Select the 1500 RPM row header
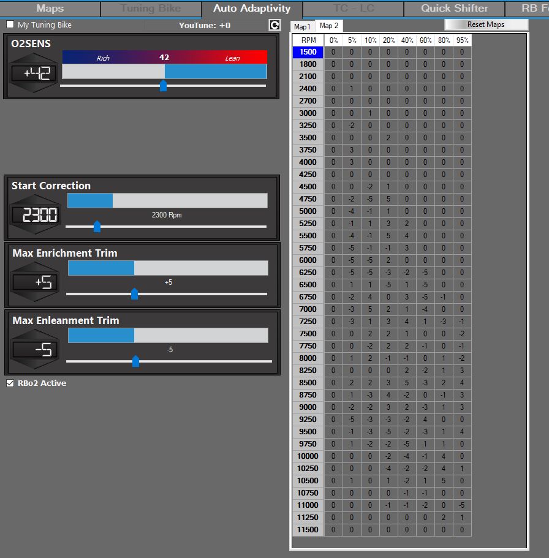Screen dimensions: 549x558 pyautogui.click(x=308, y=52)
